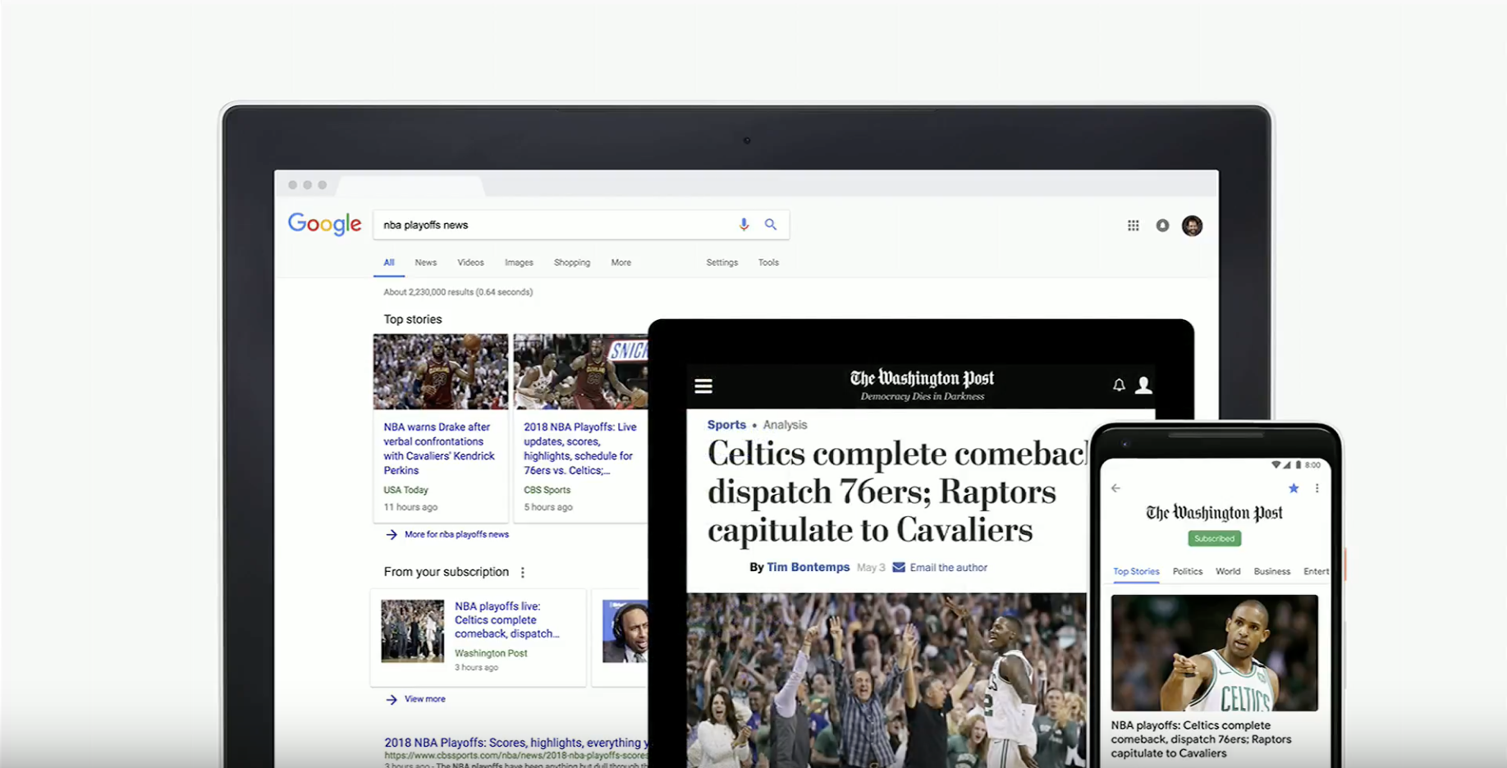Click the cbssports.com result URL
This screenshot has width=1507, height=768.
pyautogui.click(x=515, y=755)
